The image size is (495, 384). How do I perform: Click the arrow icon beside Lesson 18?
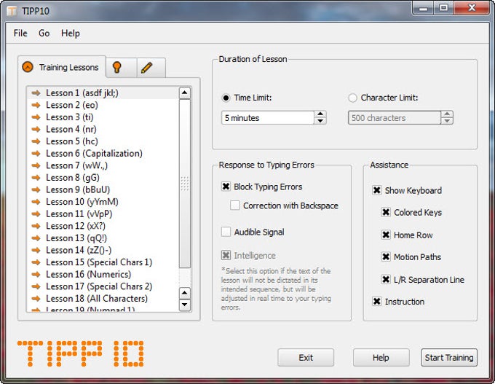point(36,298)
